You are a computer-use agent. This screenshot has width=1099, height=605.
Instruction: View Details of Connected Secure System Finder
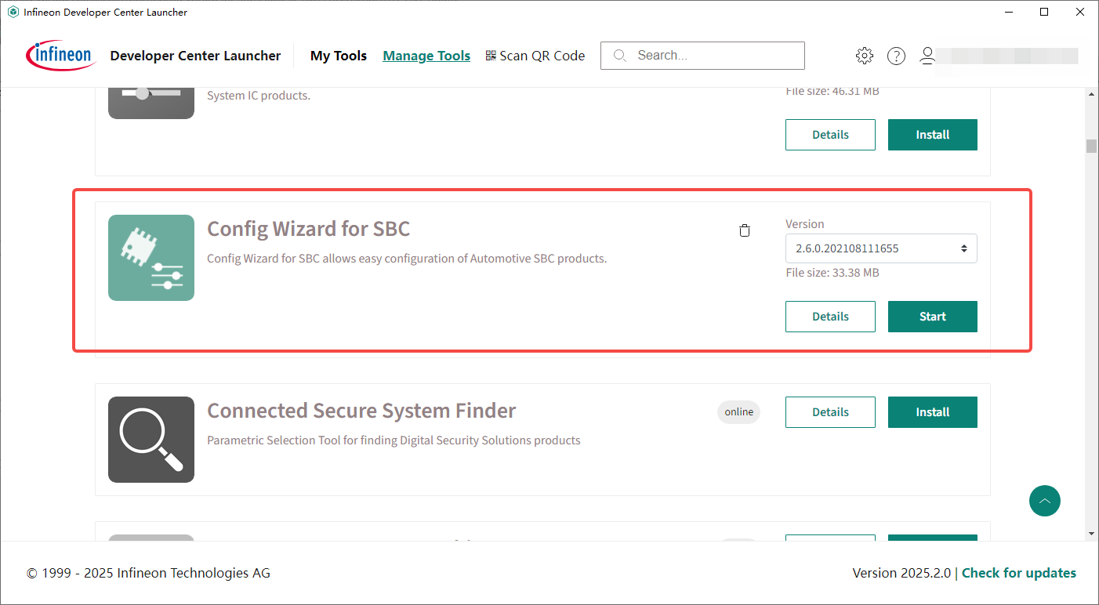830,412
